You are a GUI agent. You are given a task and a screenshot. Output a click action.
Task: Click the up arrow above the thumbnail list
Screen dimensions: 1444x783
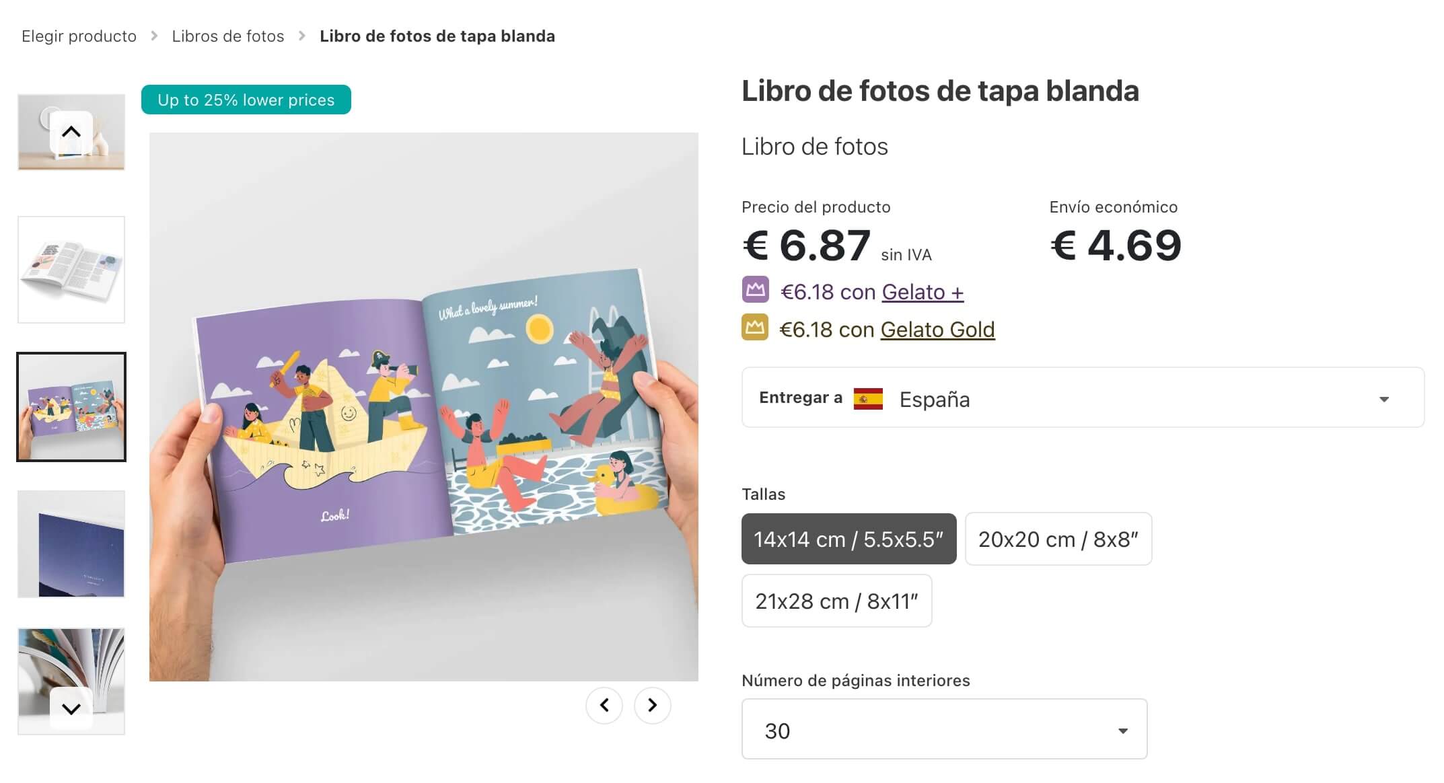pyautogui.click(x=71, y=129)
